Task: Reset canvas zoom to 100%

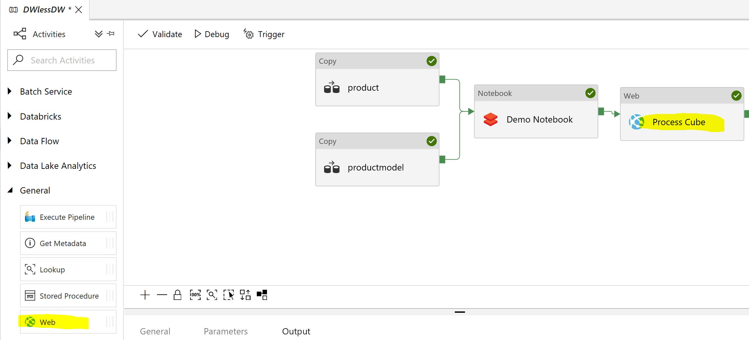Action: click(x=195, y=295)
